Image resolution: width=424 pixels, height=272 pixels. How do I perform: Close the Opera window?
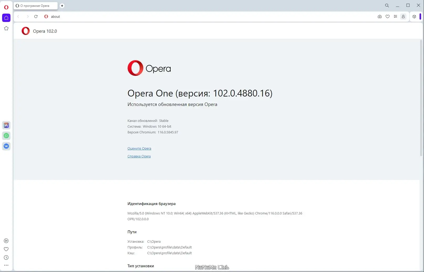(418, 5)
